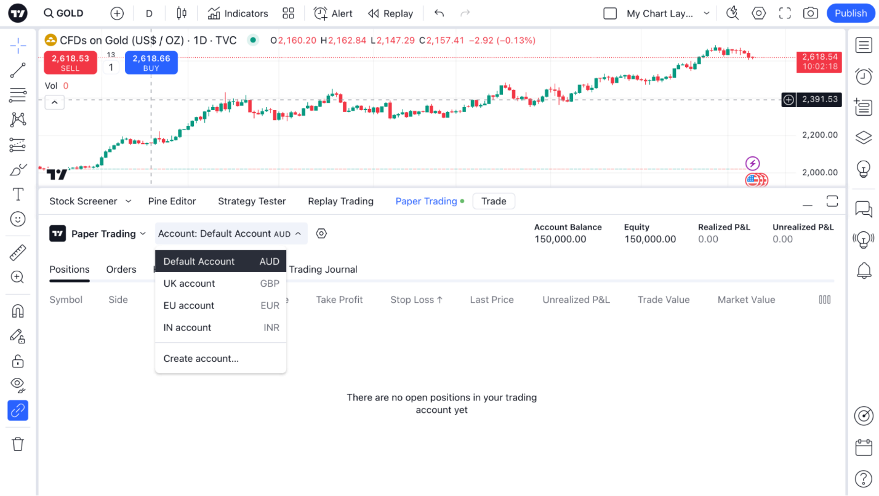Screen dimensions: 879x496
Task: Remove drawings with trash icon
Action: pyautogui.click(x=18, y=444)
